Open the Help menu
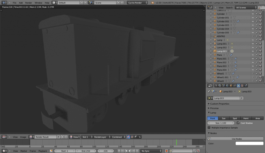 pyautogui.click(x=47, y=3)
